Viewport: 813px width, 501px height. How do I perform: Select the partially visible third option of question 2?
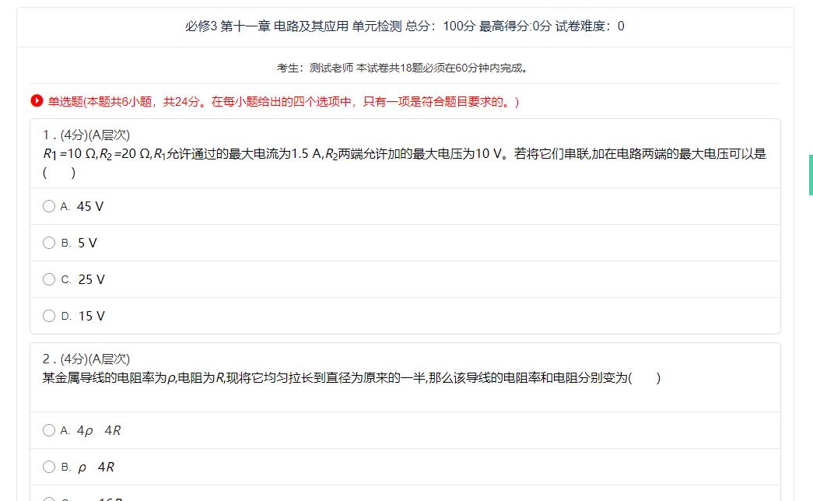point(49,498)
